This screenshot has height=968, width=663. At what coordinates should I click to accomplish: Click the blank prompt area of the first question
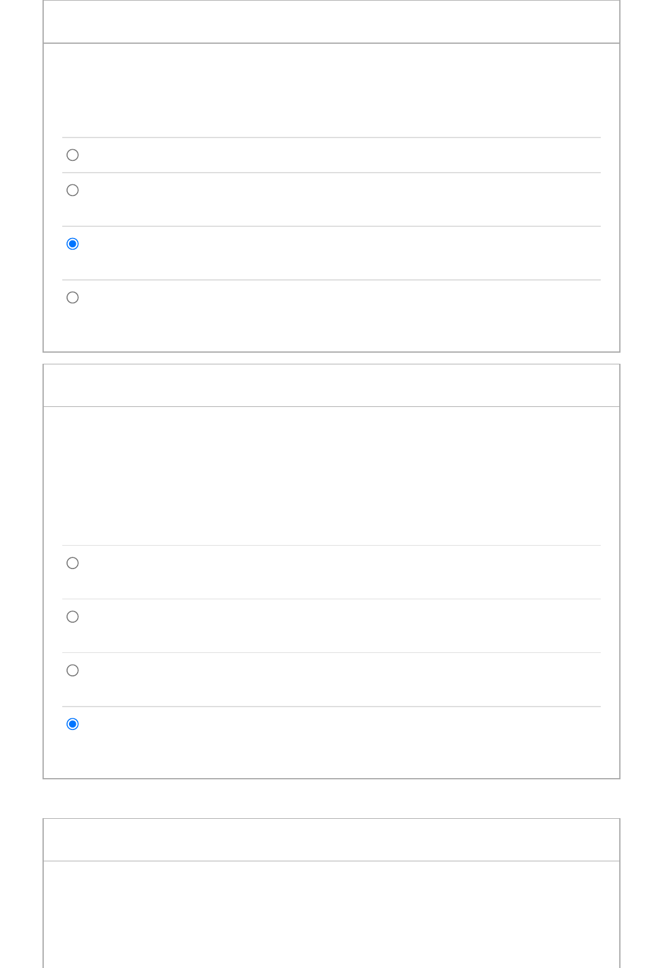click(x=331, y=90)
